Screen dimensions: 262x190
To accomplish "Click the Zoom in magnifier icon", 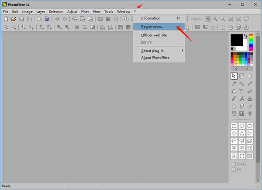I will point(215,19).
